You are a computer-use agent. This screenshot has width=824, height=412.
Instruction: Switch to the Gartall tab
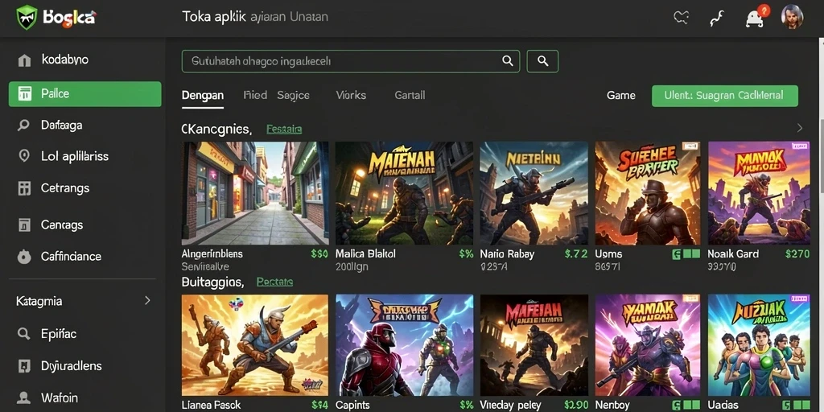coord(410,95)
